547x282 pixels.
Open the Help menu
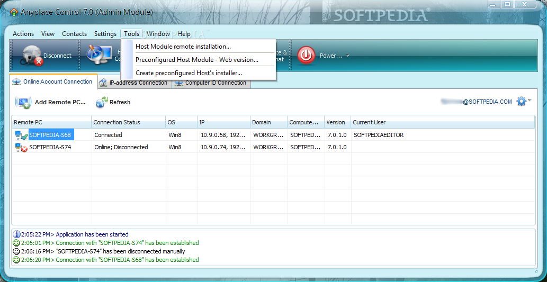pos(184,34)
